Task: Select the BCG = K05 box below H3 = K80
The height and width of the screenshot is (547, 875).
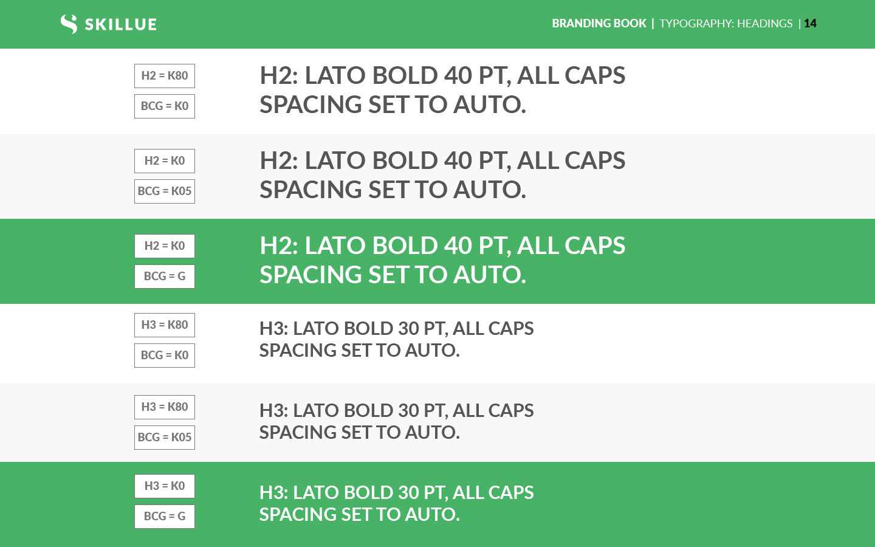Action: point(165,438)
